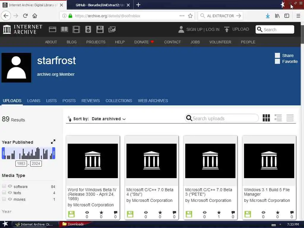Focus the Internet Archive Search box
304x228 pixels.
point(275,29)
